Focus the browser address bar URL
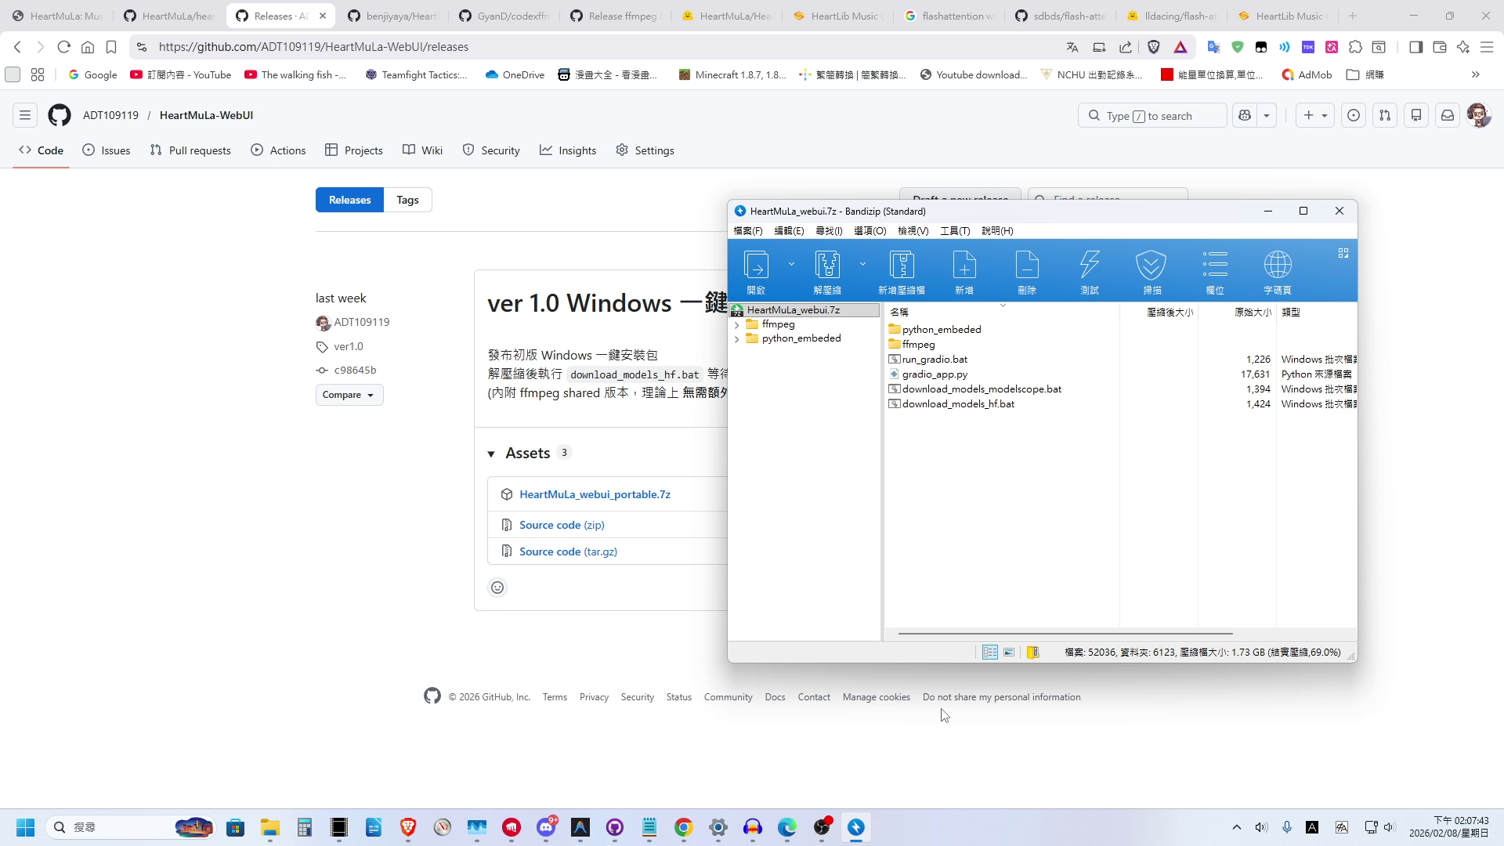The image size is (1504, 846). pos(313,47)
